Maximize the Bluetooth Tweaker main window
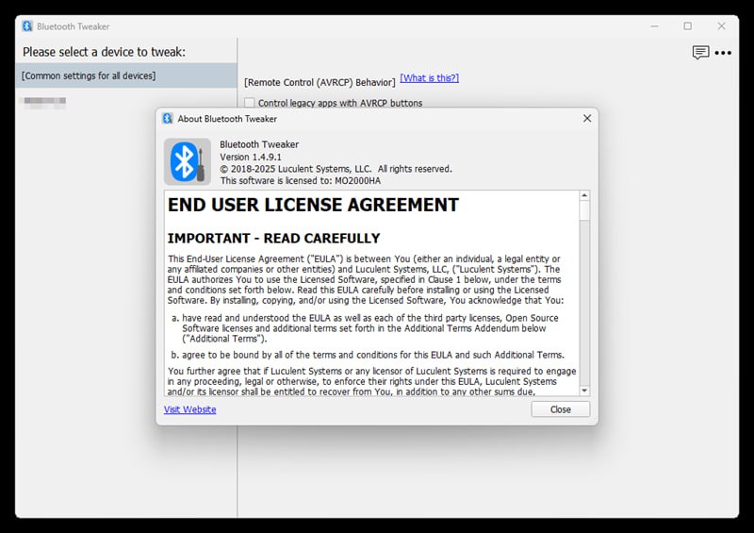The height and width of the screenshot is (533, 754). point(687,25)
